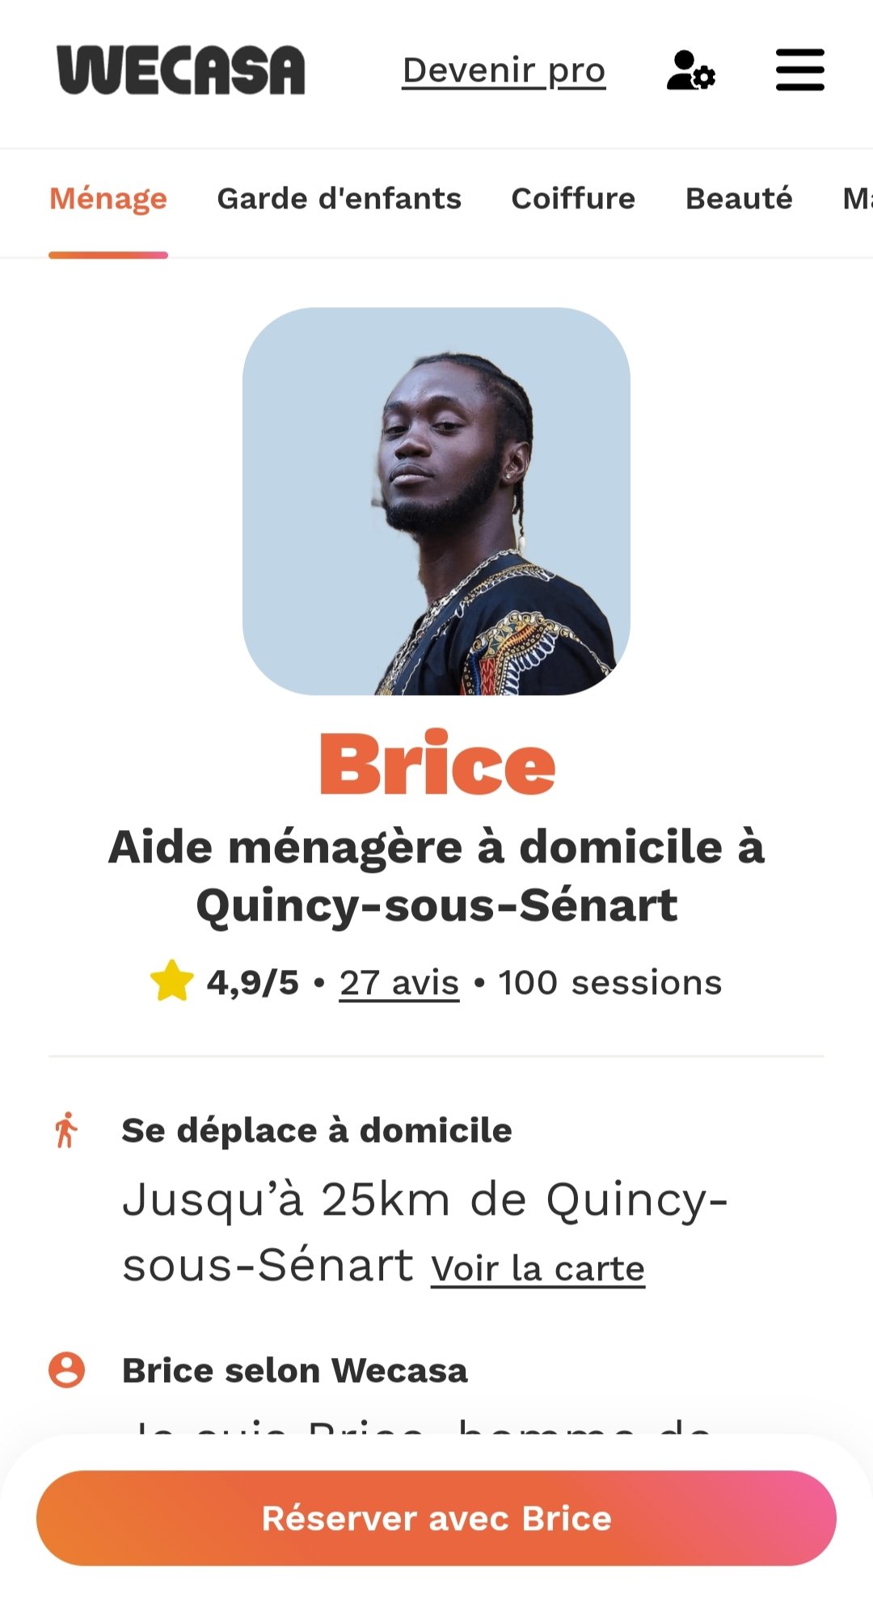Screen dimensions: 873x1598
Task: Click the Wecasa logo
Action: pos(181,70)
